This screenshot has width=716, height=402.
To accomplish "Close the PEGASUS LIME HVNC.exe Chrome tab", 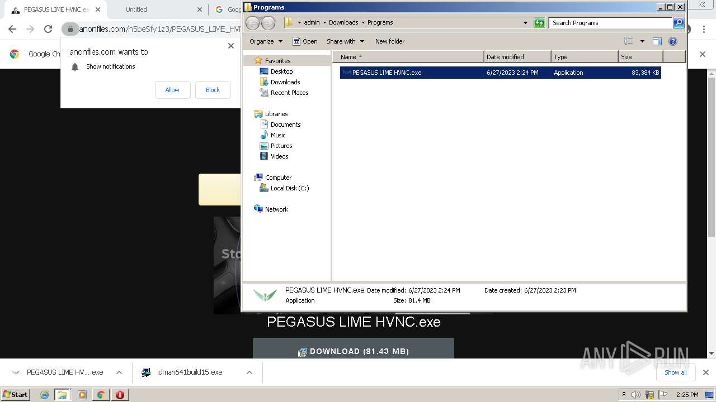I will (98, 9).
